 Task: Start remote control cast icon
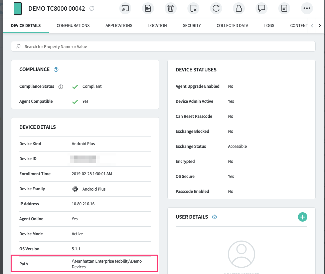125,8
